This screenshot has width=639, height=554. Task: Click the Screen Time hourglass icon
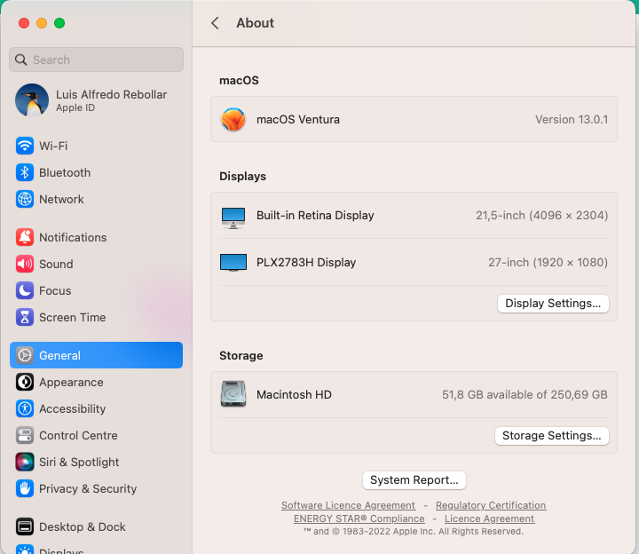[x=25, y=317]
